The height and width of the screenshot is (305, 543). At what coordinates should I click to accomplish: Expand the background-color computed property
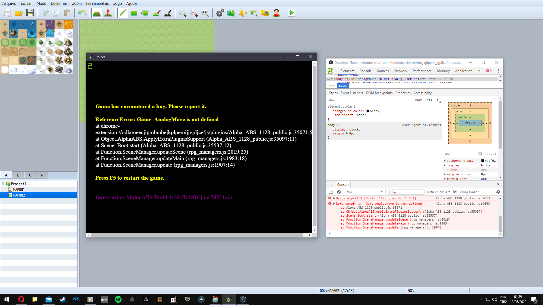[445, 161]
